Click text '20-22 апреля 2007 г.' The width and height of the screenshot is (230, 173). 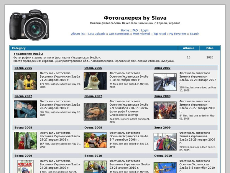click(54, 108)
